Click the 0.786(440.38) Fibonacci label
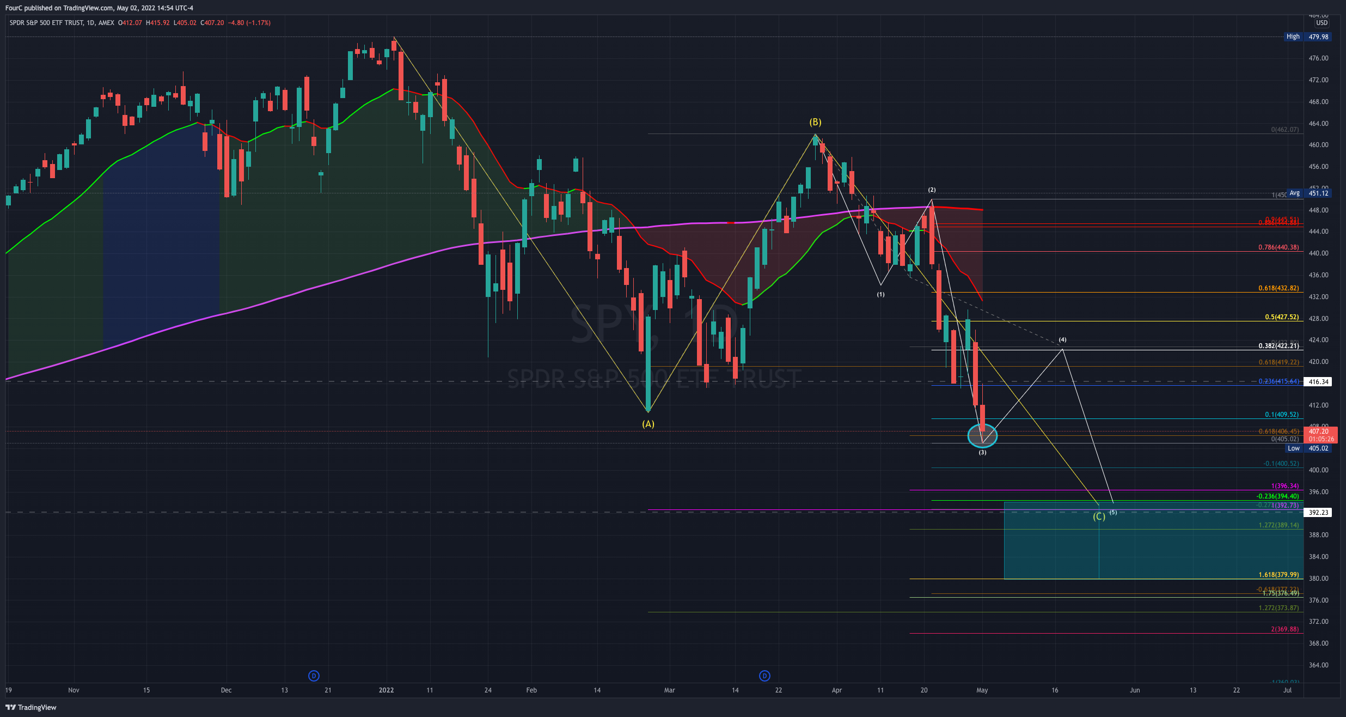The width and height of the screenshot is (1346, 717). pyautogui.click(x=1278, y=247)
